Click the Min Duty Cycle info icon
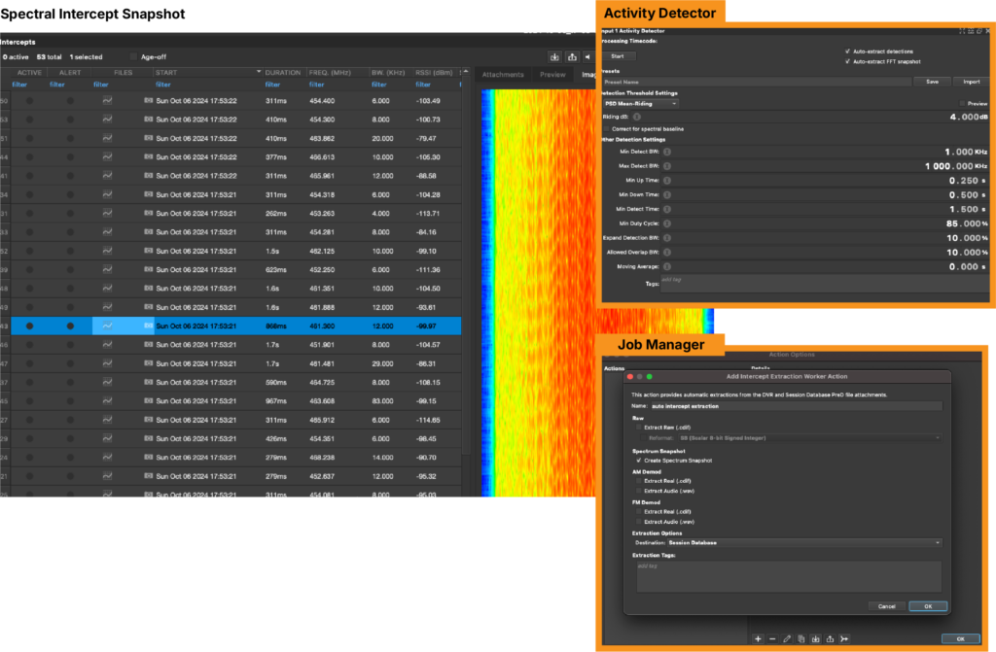996x652 pixels. [668, 223]
